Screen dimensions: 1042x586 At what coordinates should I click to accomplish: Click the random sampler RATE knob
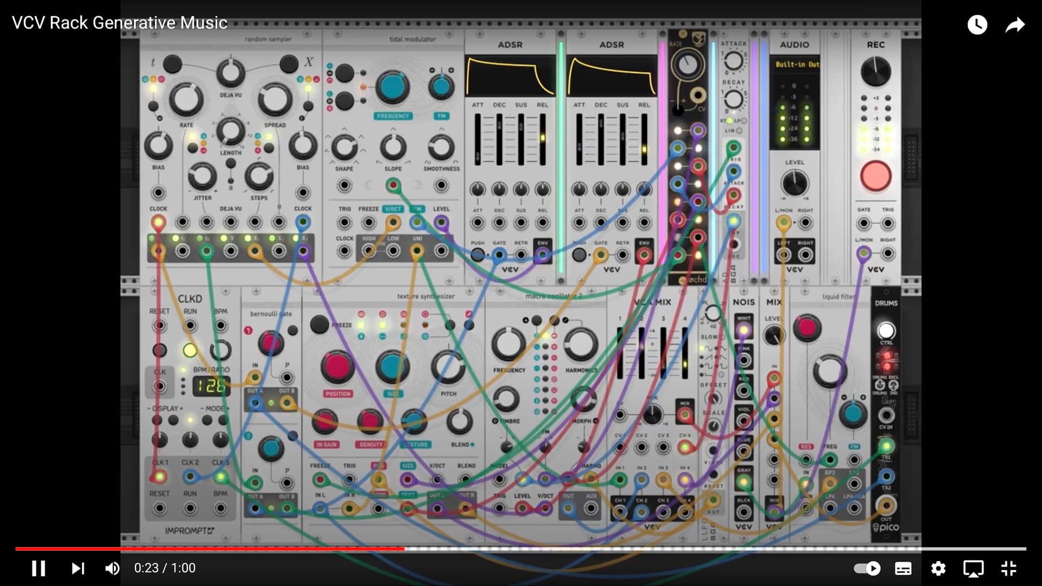(186, 100)
